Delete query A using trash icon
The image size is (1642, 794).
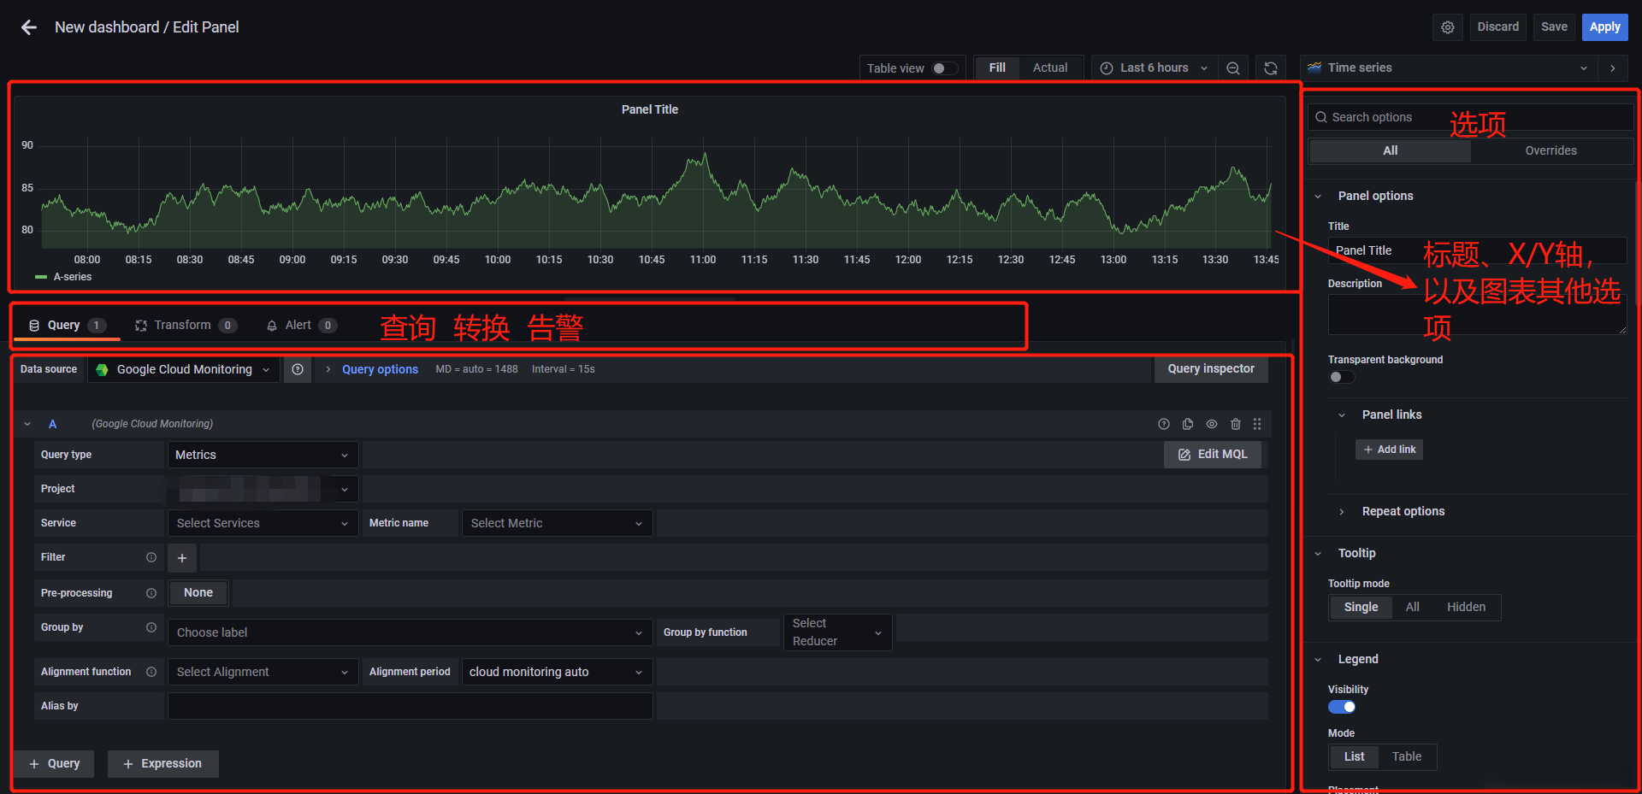coord(1235,424)
